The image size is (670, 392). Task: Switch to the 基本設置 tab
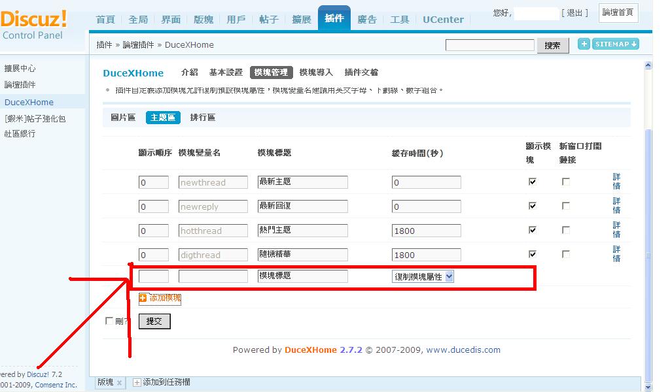226,73
